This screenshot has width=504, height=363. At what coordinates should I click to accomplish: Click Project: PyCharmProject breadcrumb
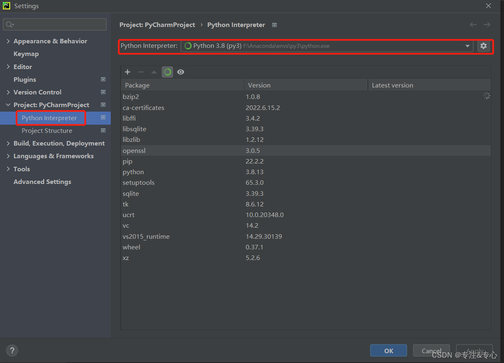click(x=157, y=25)
